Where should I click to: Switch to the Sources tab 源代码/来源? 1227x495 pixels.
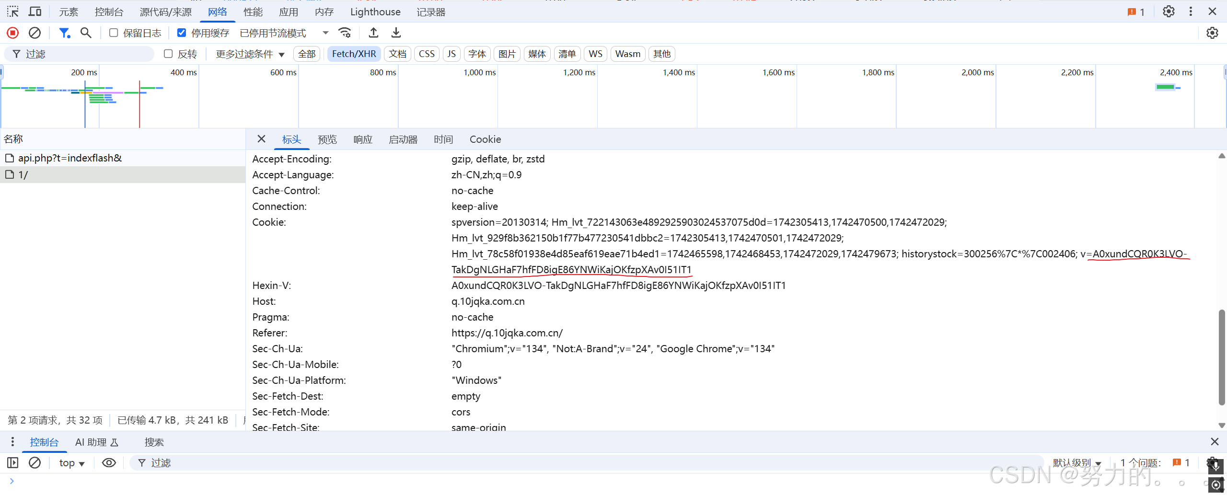(166, 12)
